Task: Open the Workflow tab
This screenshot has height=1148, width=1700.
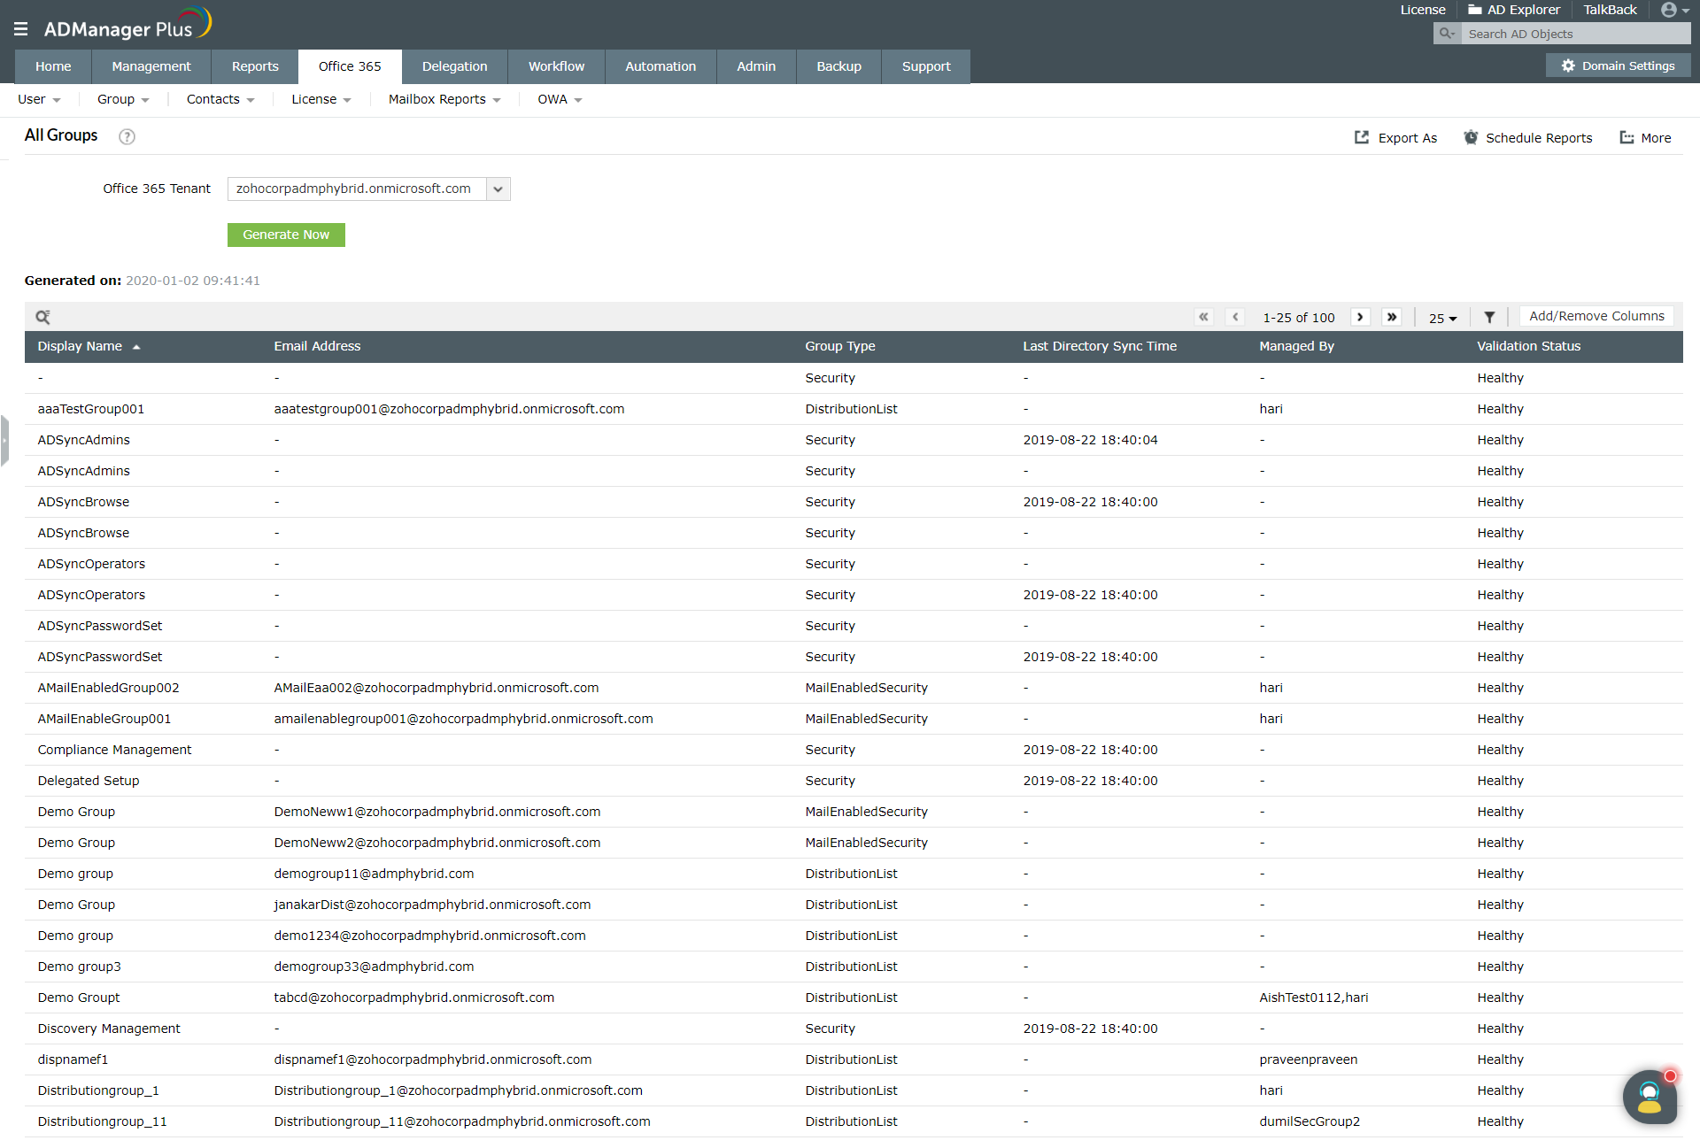Action: coord(555,66)
